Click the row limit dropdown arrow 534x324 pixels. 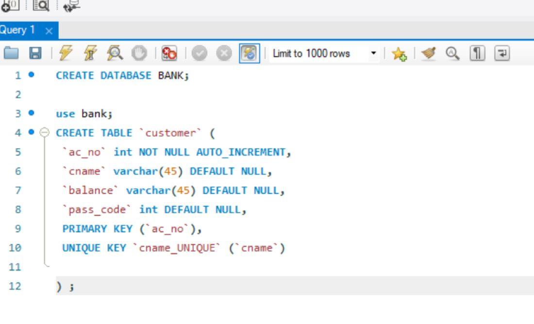click(x=374, y=53)
